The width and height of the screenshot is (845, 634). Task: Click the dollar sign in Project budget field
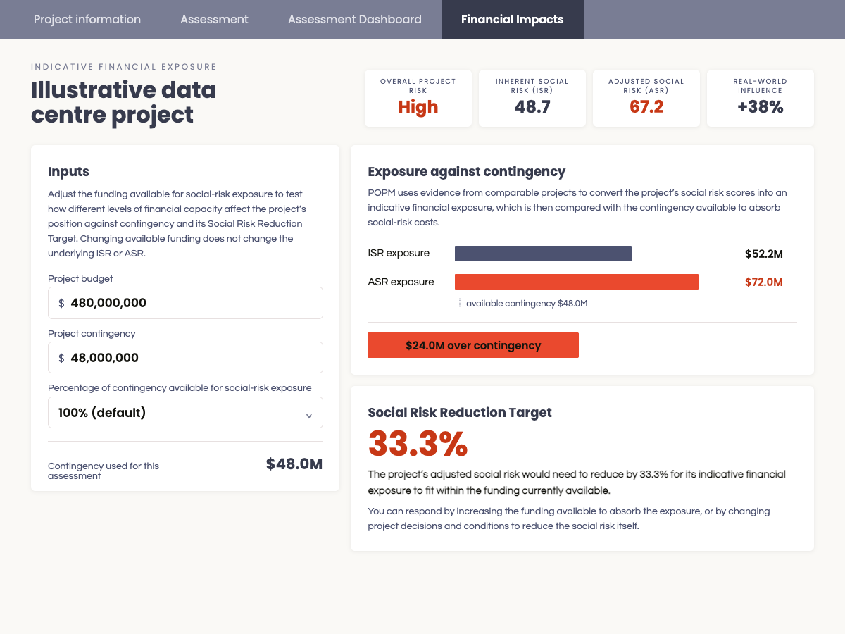(61, 304)
